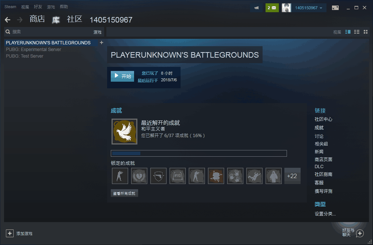Screen dimensions: 373x245
Task: Click 查看所有成就 button
Action: pyautogui.click(x=124, y=193)
